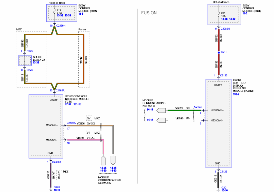This screenshot has height=192, width=274.
Task: Follow the 11-5 link for the F32 BCM
Action: pos(245,14)
